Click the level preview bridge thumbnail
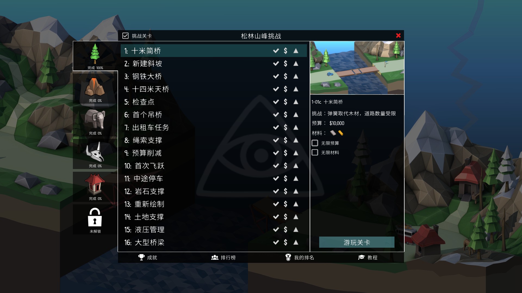 point(357,68)
